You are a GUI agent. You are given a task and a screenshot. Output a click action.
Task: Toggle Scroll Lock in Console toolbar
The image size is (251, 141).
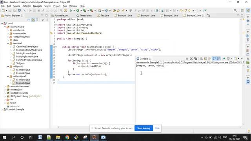206,59
